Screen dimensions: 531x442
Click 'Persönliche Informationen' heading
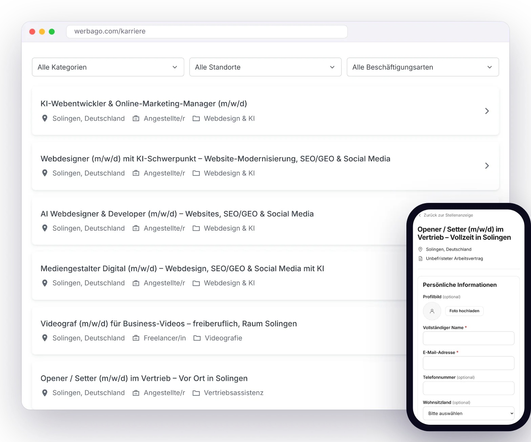(460, 285)
